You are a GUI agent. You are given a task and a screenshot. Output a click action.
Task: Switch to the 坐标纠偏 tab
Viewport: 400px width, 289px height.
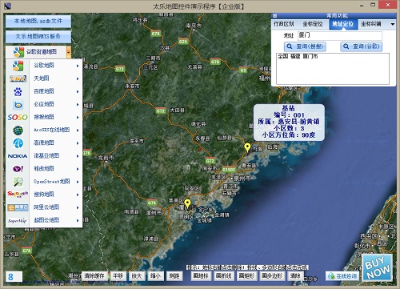point(371,24)
